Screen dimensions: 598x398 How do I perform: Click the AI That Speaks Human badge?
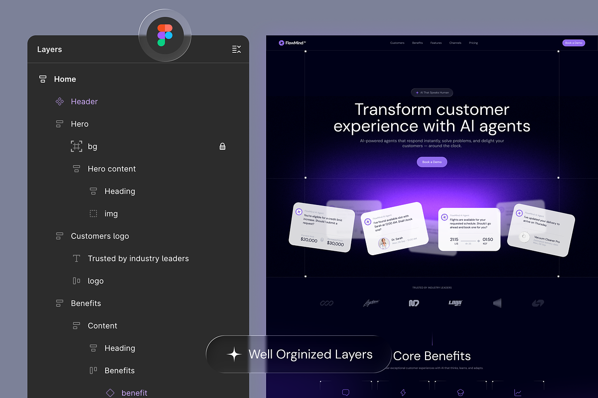coord(432,93)
